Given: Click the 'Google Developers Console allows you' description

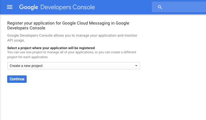Looking at the screenshot, I should (x=72, y=38).
